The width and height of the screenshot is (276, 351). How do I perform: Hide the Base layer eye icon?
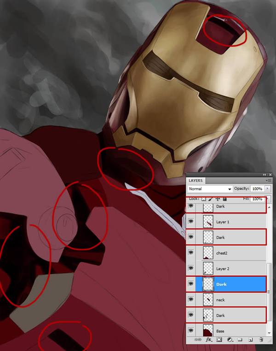click(191, 330)
